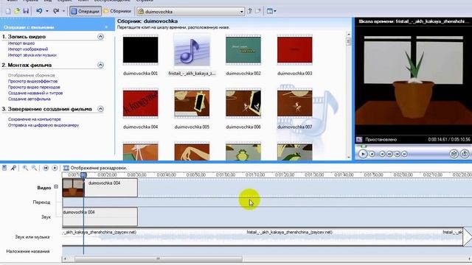Select the duimovochka 004 thumbnail in collection
Screen dimensions: 472x265
[140, 103]
